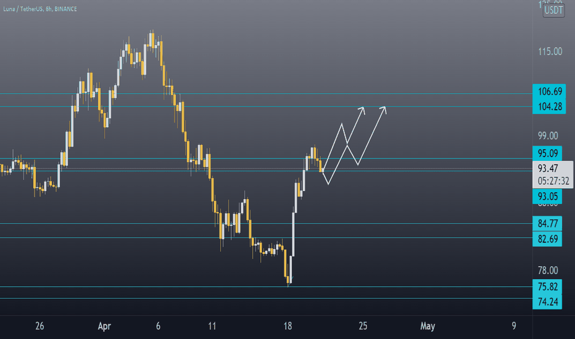Image resolution: width=575 pixels, height=339 pixels.
Task: Click the current price 93.47 label
Action: pyautogui.click(x=547, y=168)
